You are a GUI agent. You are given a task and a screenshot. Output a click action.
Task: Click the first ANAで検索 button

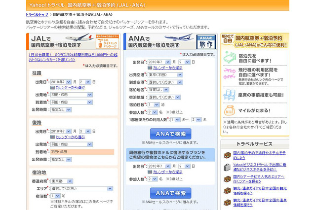[171, 134]
